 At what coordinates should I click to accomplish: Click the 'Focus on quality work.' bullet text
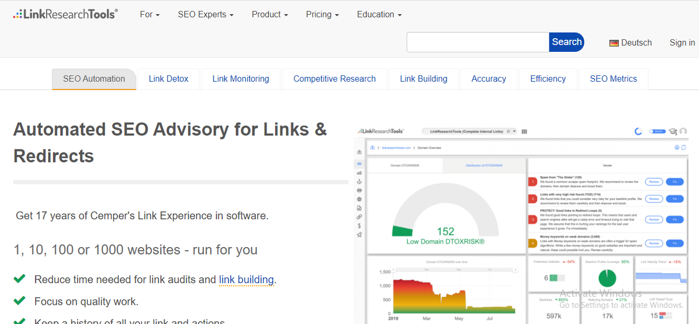(x=86, y=302)
